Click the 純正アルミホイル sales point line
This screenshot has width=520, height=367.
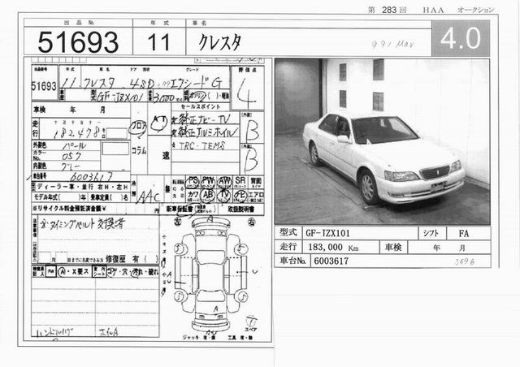click(205, 132)
